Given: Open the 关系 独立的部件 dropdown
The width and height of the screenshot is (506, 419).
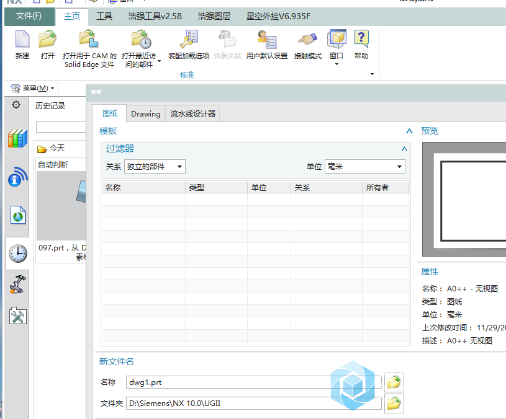Looking at the screenshot, I should tap(155, 167).
